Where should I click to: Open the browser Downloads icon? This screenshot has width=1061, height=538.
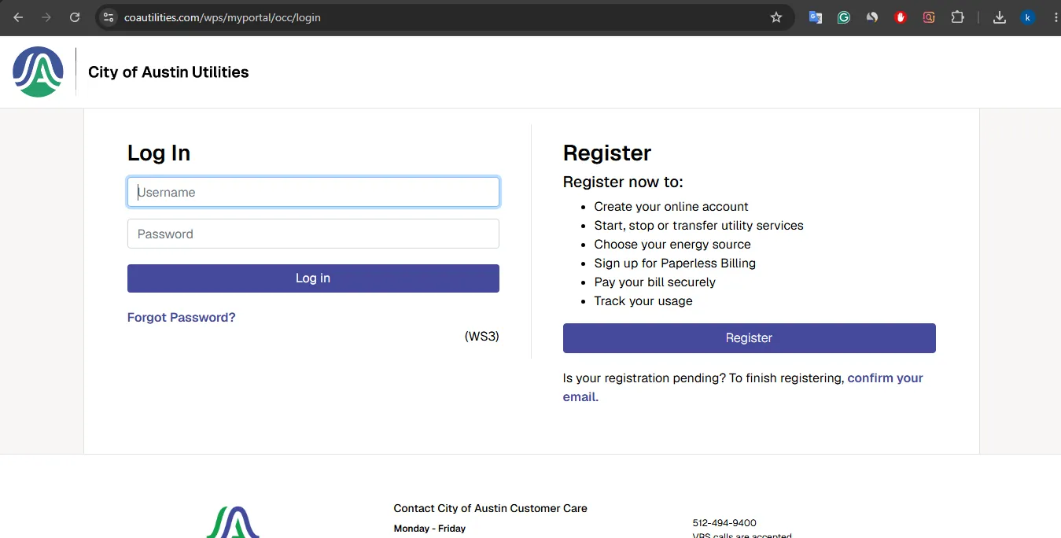[x=1000, y=17]
